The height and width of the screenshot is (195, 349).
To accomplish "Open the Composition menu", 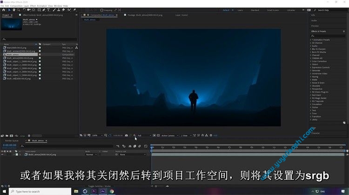I will (x=16, y=6).
